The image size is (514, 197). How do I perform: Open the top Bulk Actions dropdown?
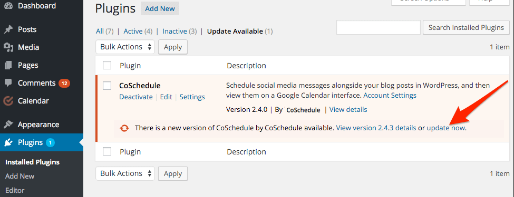[x=125, y=47]
